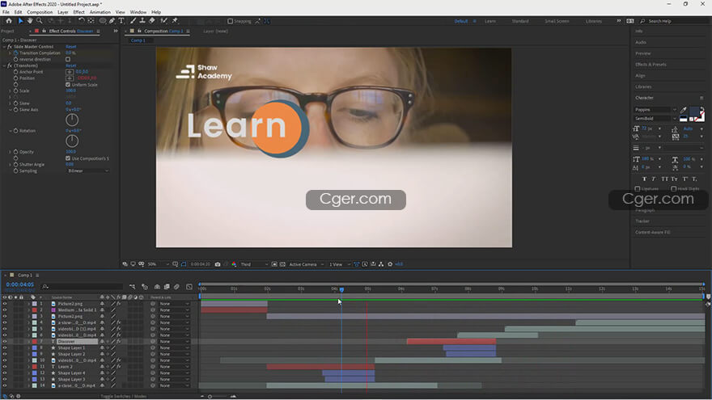Click the red label color of Discover layer
Screen dimensions: 712x400
(x=35, y=342)
